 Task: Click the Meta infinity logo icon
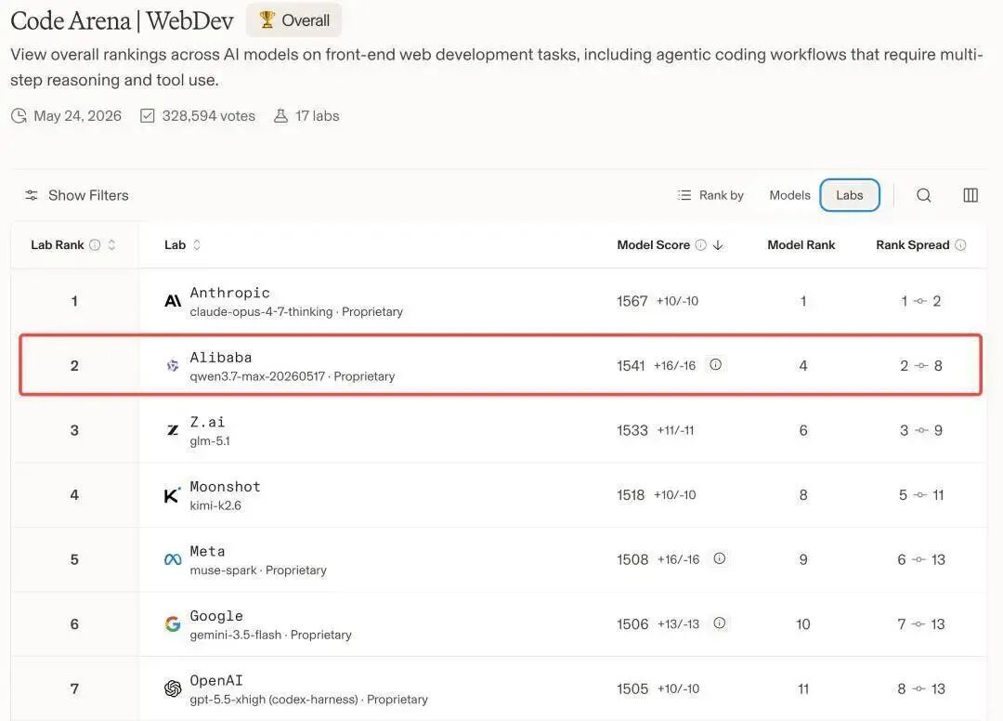click(x=173, y=559)
